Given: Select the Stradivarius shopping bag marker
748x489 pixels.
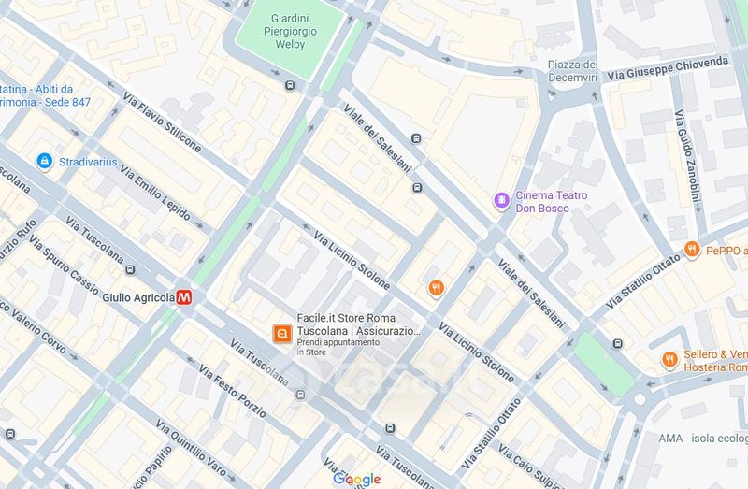Looking at the screenshot, I should 44,161.
